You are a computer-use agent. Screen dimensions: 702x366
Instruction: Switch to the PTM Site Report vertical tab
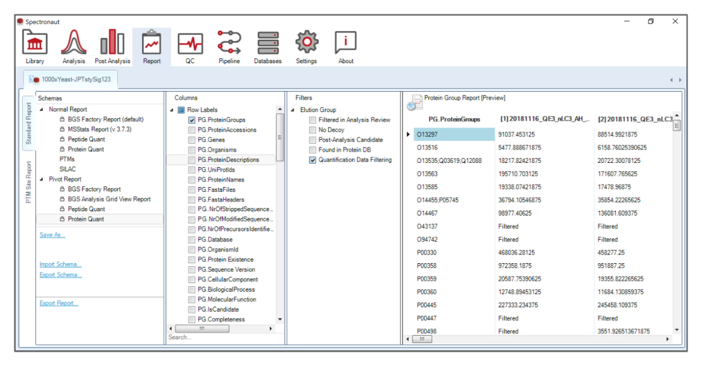29,181
